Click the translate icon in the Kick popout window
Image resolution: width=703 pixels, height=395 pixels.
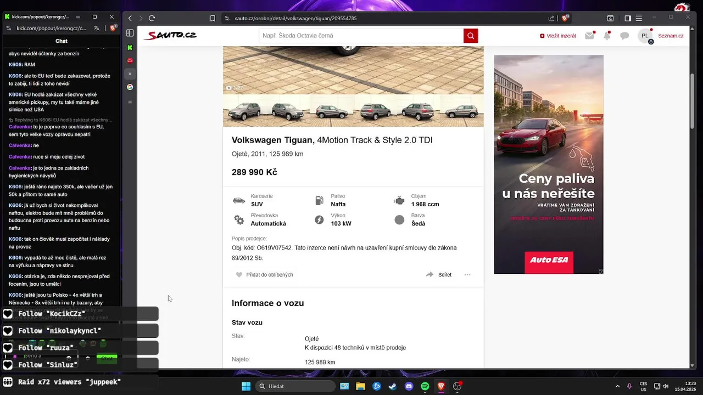tap(97, 28)
